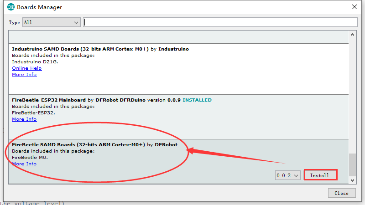Click the scrollbar down arrow
Image resolution: width=365 pixels, height=205 pixels.
352,180
